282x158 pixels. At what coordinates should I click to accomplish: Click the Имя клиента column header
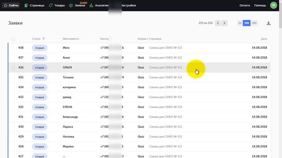click(70, 39)
